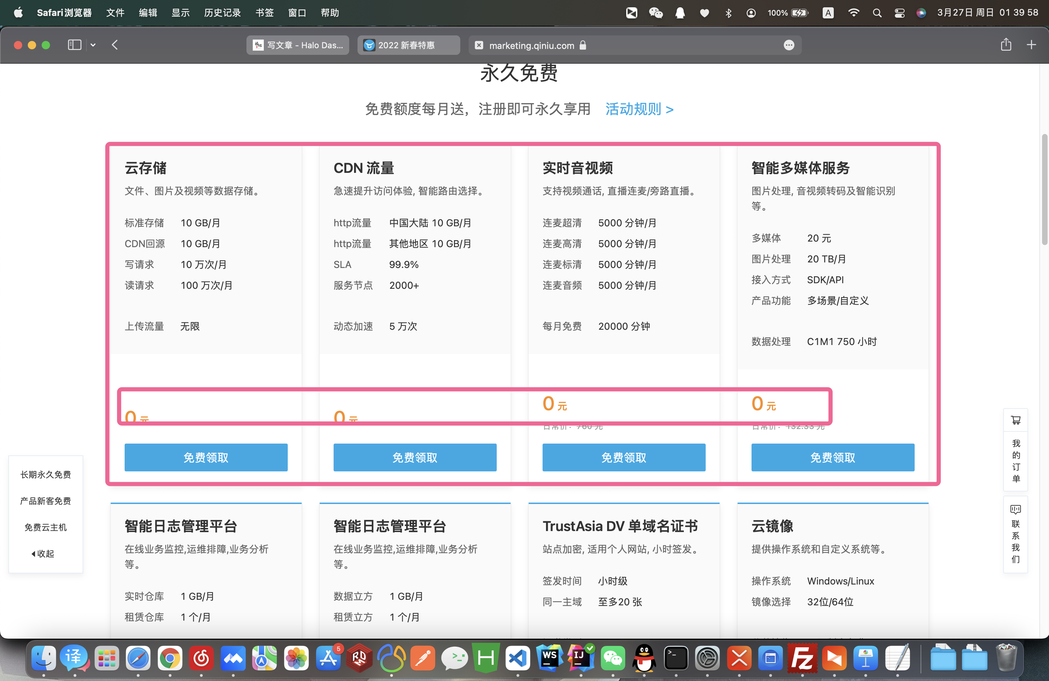Image resolution: width=1049 pixels, height=681 pixels.
Task: Click the page vertical scrollbar
Action: pos(1044,190)
